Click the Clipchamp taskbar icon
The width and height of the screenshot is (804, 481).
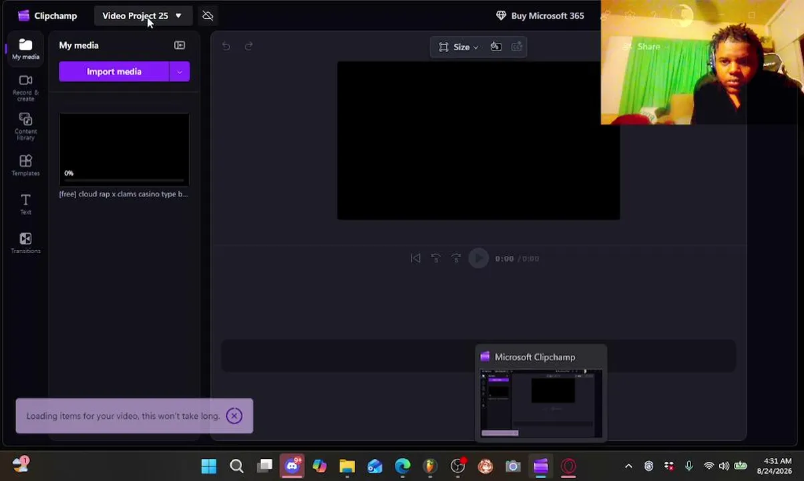tap(541, 466)
